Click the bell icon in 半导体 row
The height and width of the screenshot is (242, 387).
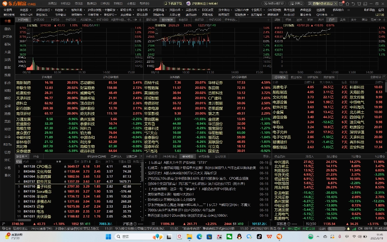[65, 196]
